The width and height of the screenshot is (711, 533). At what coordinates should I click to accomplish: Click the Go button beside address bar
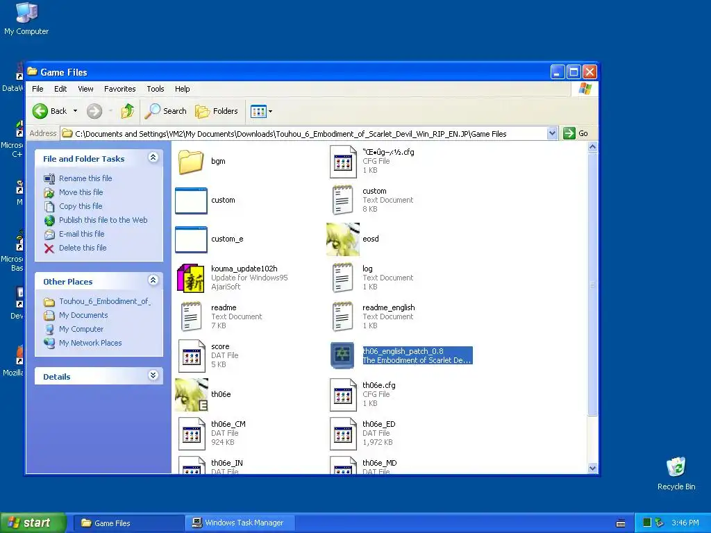coord(576,133)
